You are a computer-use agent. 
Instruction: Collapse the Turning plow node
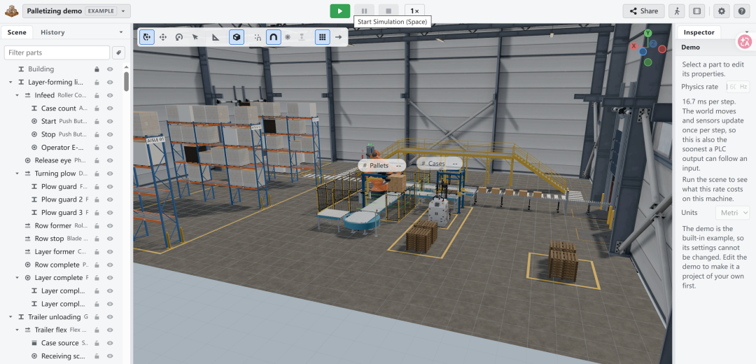point(17,174)
